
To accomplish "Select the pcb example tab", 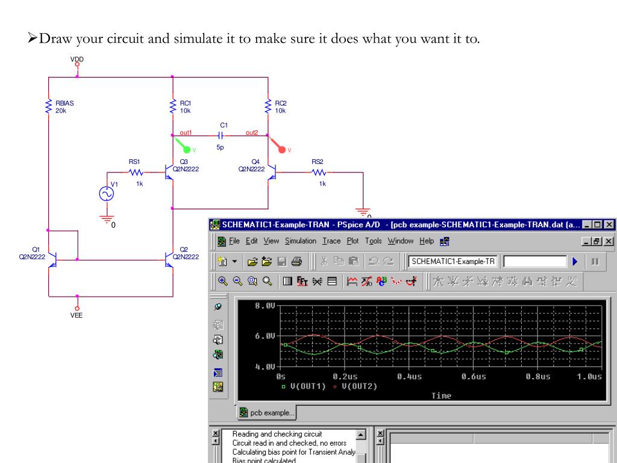I will pos(267,412).
